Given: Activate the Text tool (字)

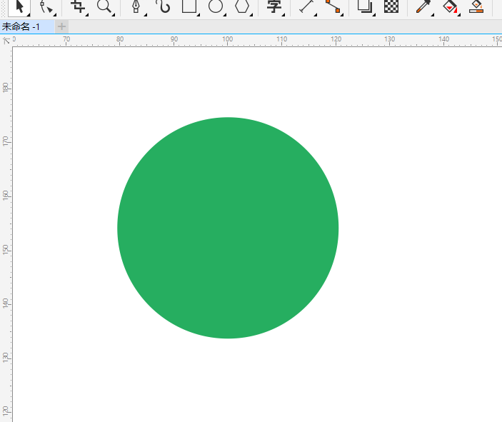Looking at the screenshot, I should point(274,7).
